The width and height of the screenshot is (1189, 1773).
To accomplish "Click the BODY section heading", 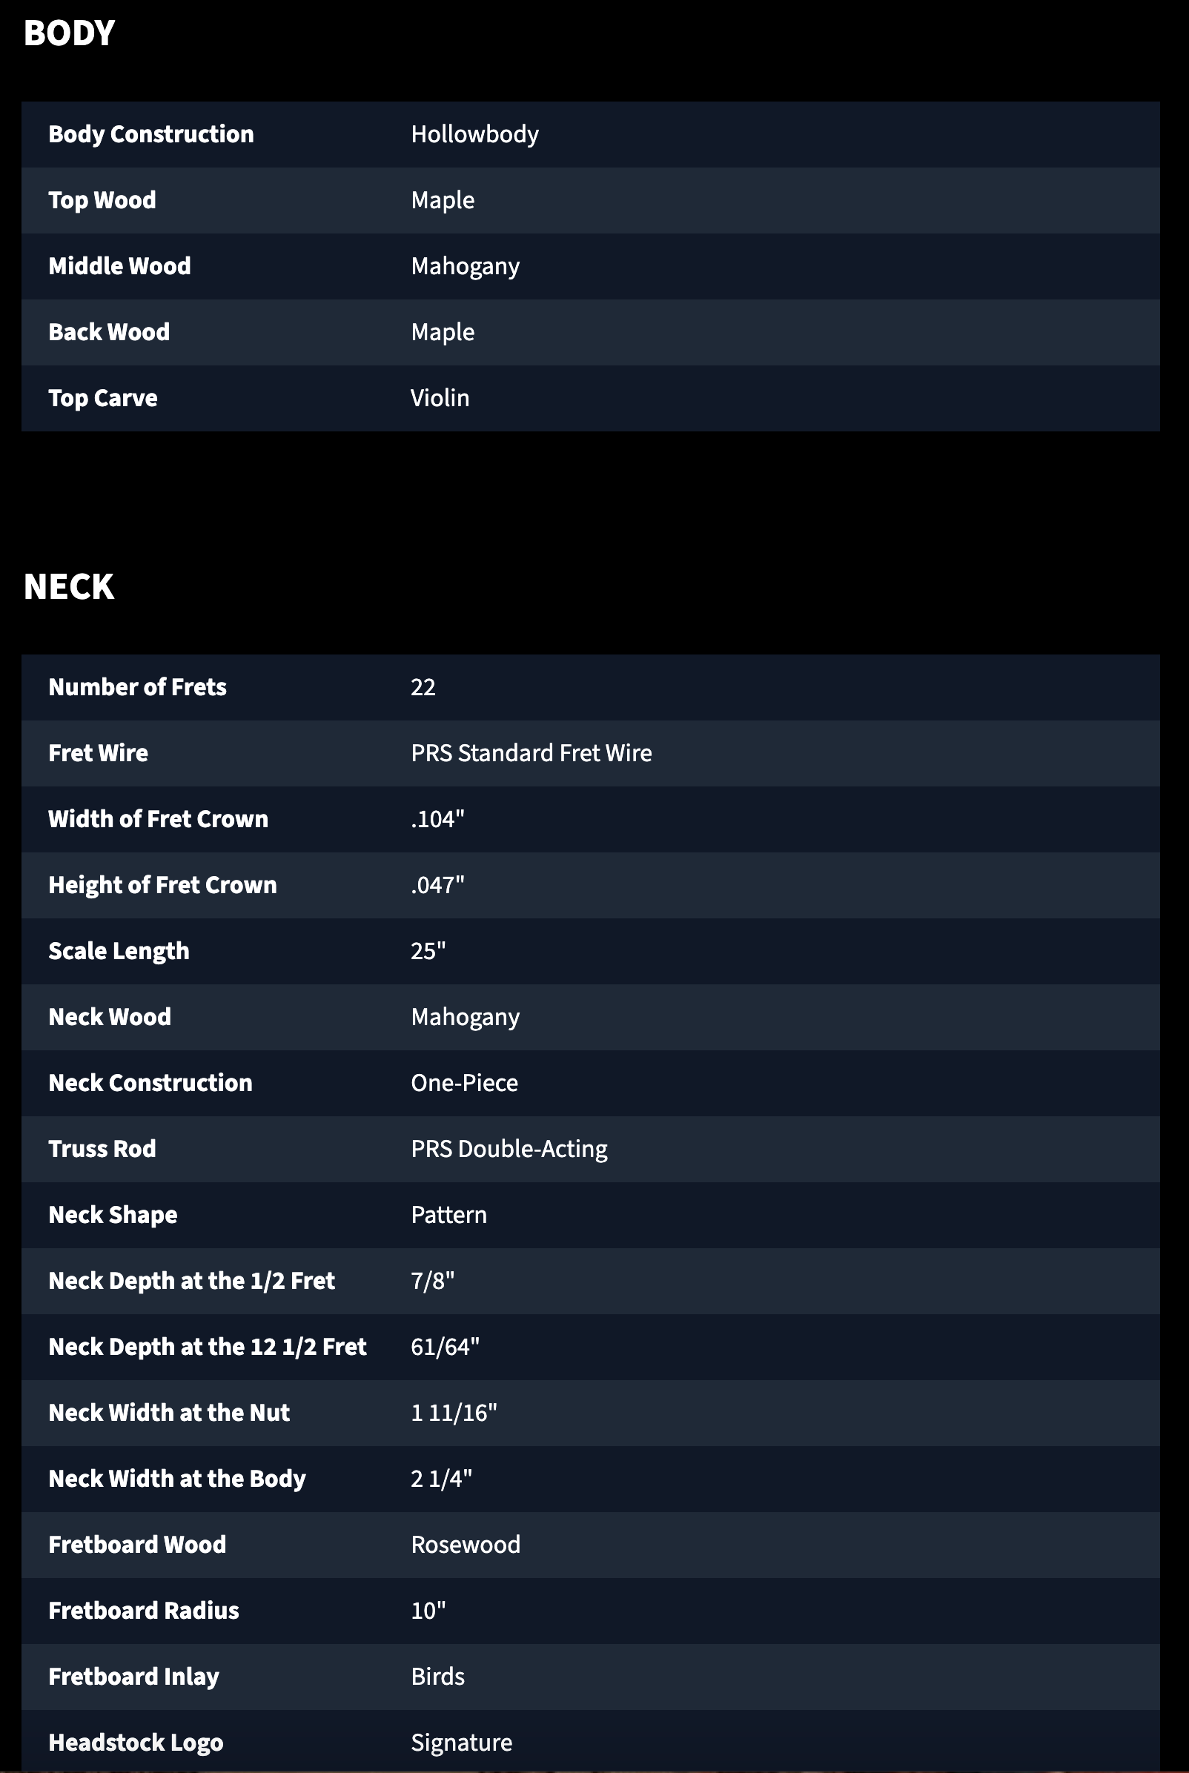I will 69,33.
